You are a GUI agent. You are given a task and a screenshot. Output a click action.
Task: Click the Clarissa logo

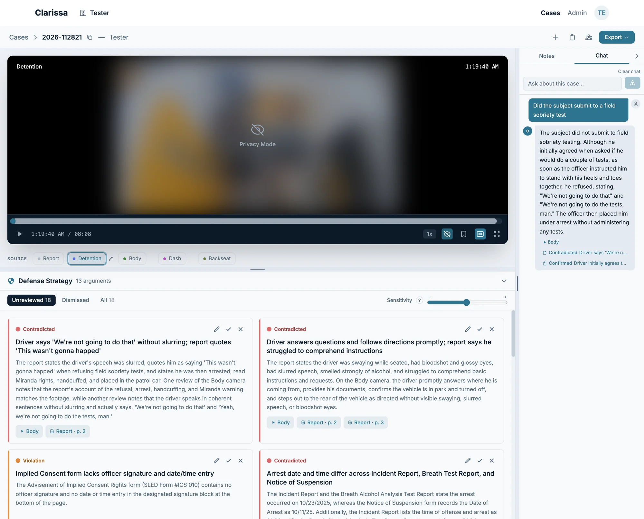51,13
